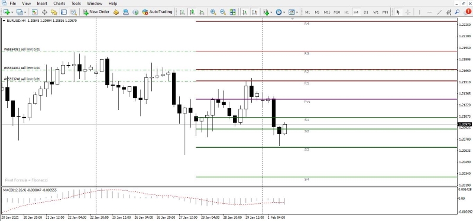This screenshot has width=473, height=221.
Task: Switch timeframe to H1
Action: coord(346,12)
